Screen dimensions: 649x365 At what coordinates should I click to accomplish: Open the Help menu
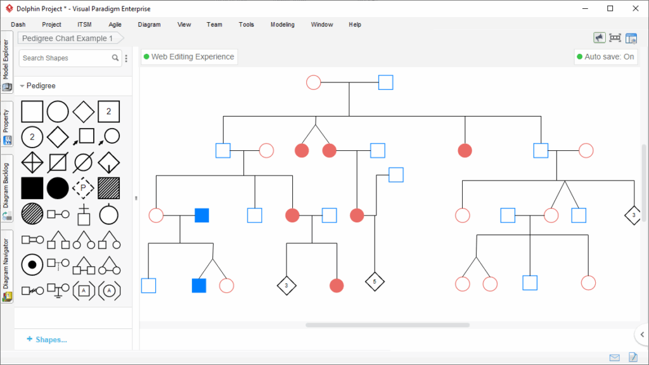point(355,25)
